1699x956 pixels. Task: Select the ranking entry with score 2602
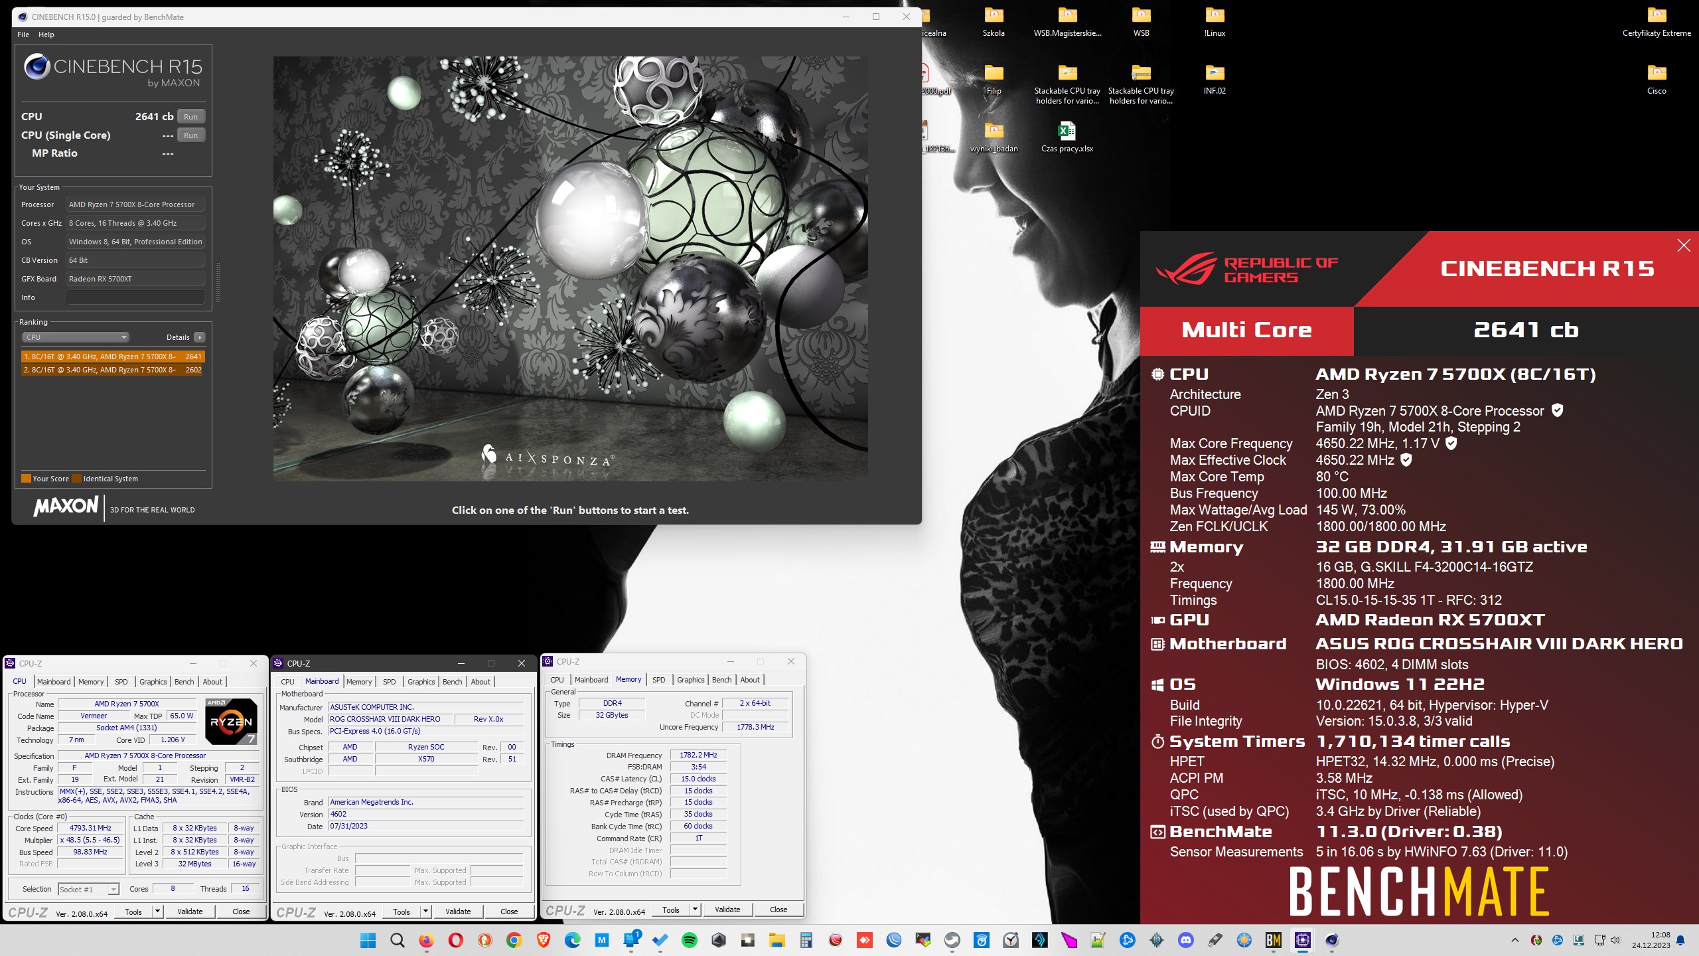click(x=113, y=370)
